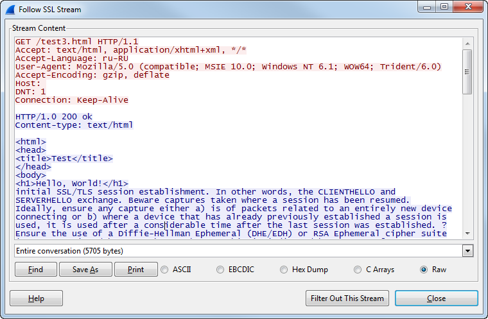The width and height of the screenshot is (488, 319).
Task: Click Save As button
Action: [85, 270]
